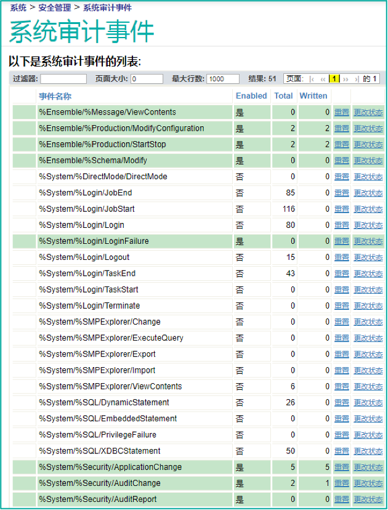Image resolution: width=388 pixels, height=510 pixels.
Task: Sort by Enabled column header
Action: (x=251, y=96)
